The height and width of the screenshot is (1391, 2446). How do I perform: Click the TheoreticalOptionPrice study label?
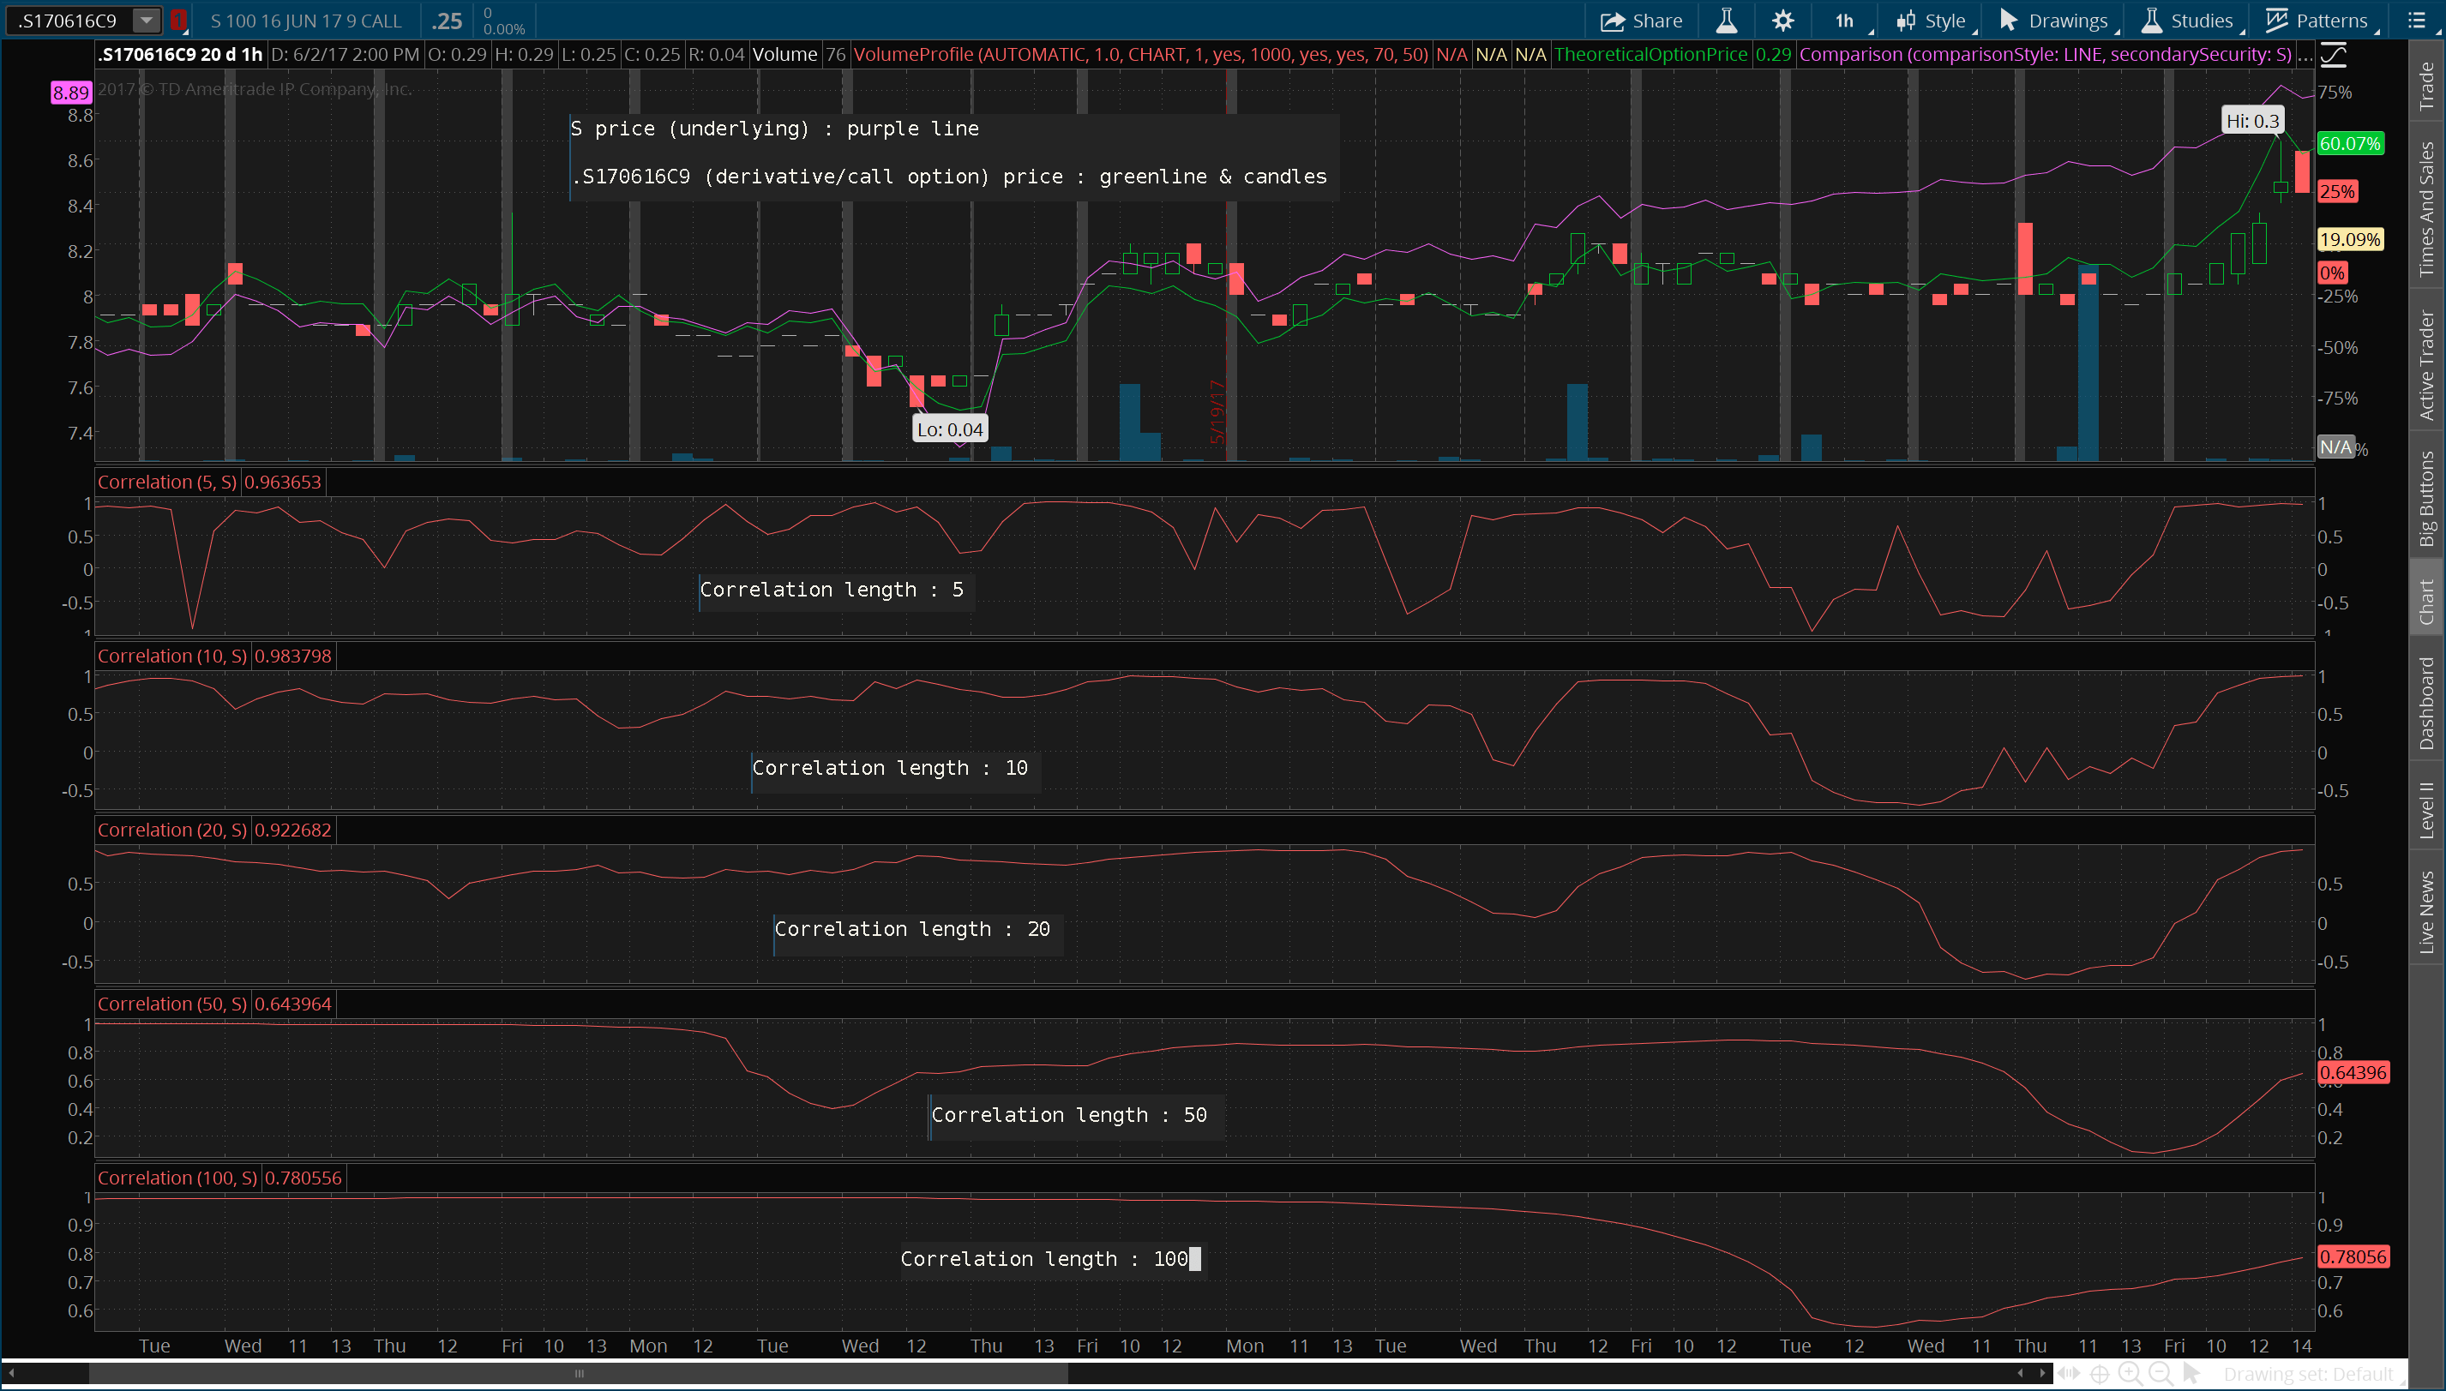click(1650, 55)
